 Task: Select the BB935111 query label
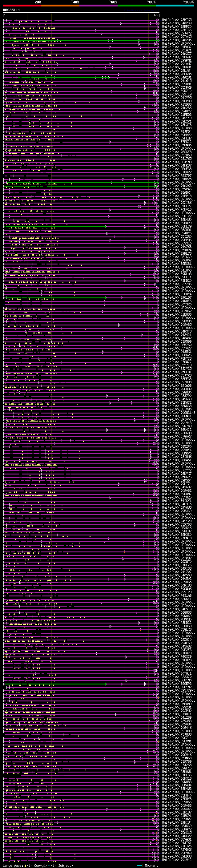click(x=11, y=10)
